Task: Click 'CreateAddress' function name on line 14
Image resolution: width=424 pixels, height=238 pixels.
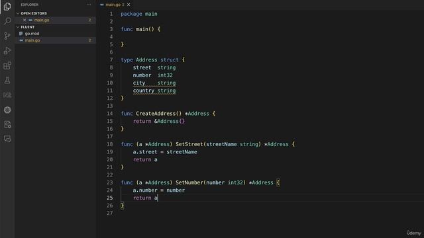Action: click(x=156, y=114)
